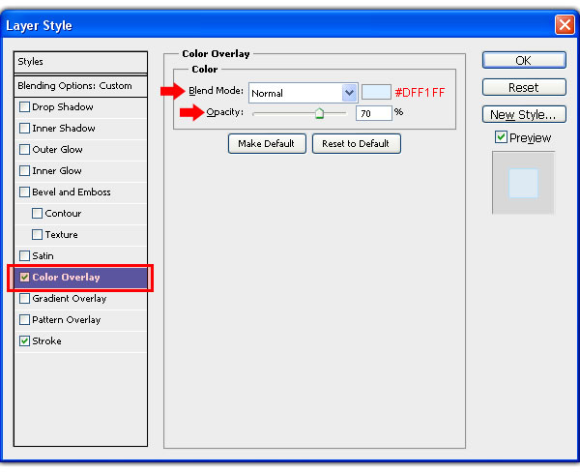The width and height of the screenshot is (580, 472).
Task: Toggle the Texture checkbox
Action: point(37,235)
